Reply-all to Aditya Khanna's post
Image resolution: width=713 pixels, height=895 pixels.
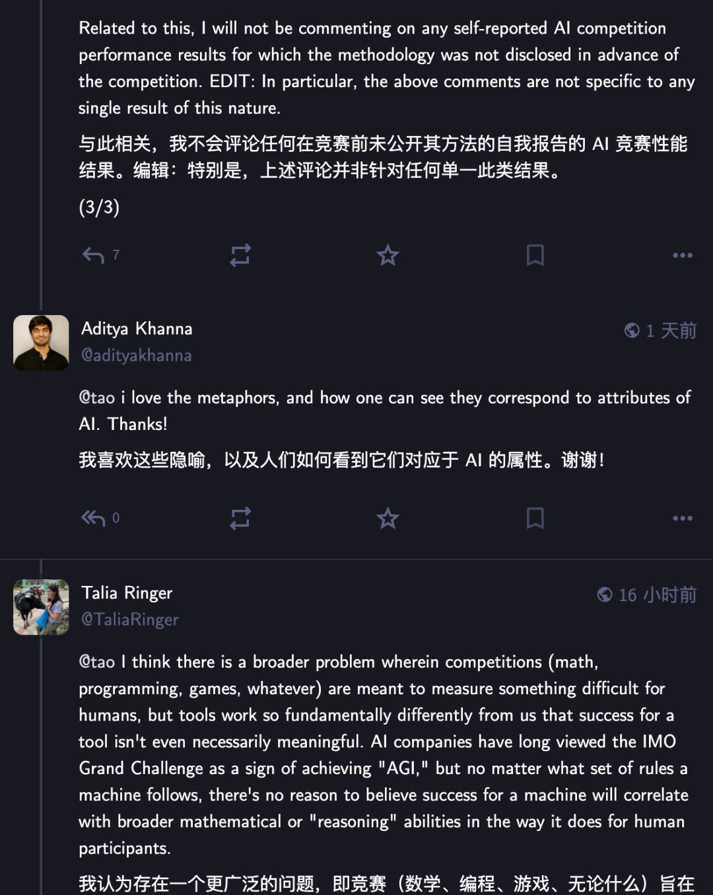pos(93,518)
